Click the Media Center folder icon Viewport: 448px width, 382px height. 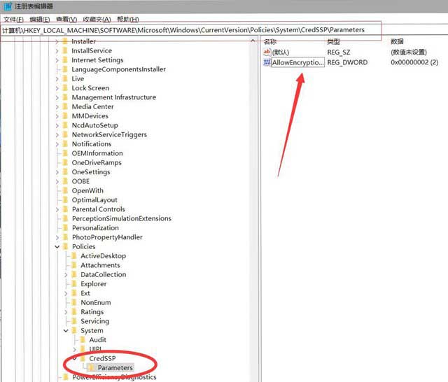point(65,106)
